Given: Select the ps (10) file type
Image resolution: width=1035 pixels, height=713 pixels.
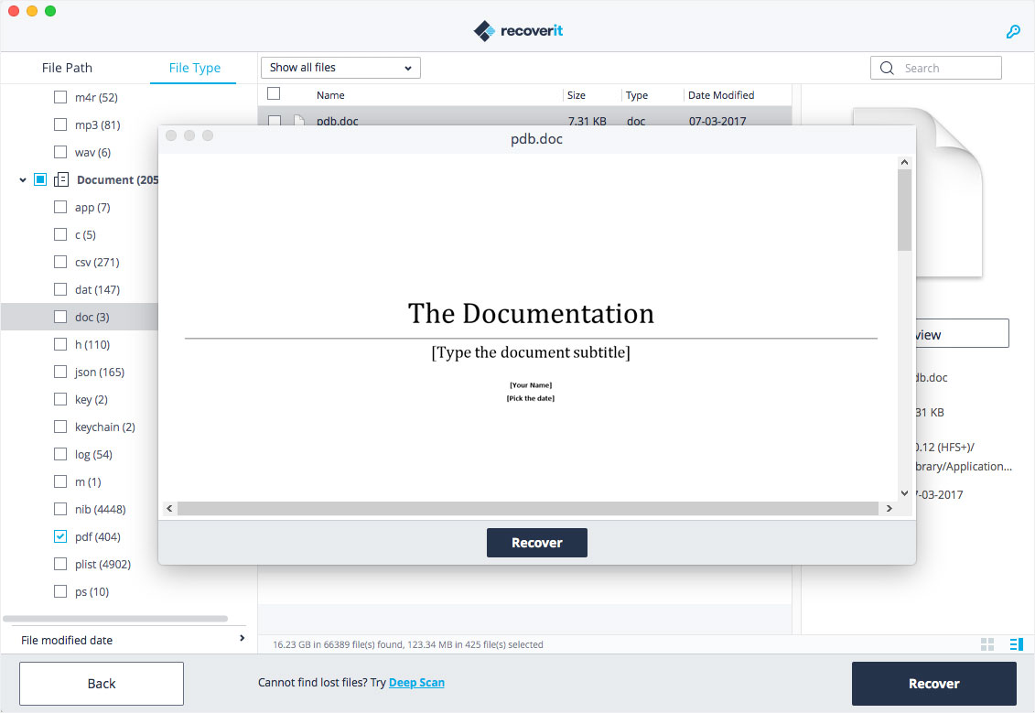Looking at the screenshot, I should coord(92,591).
